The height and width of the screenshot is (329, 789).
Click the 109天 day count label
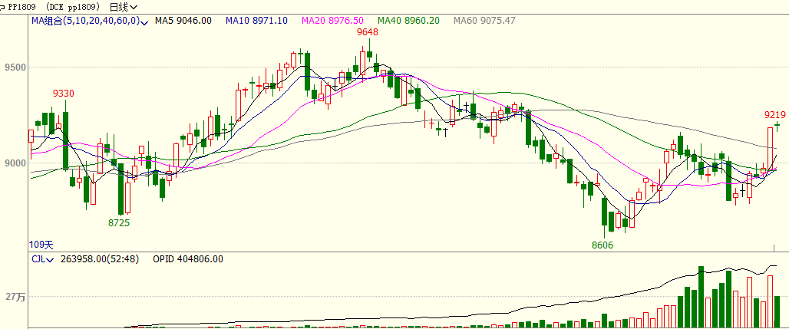[41, 245]
